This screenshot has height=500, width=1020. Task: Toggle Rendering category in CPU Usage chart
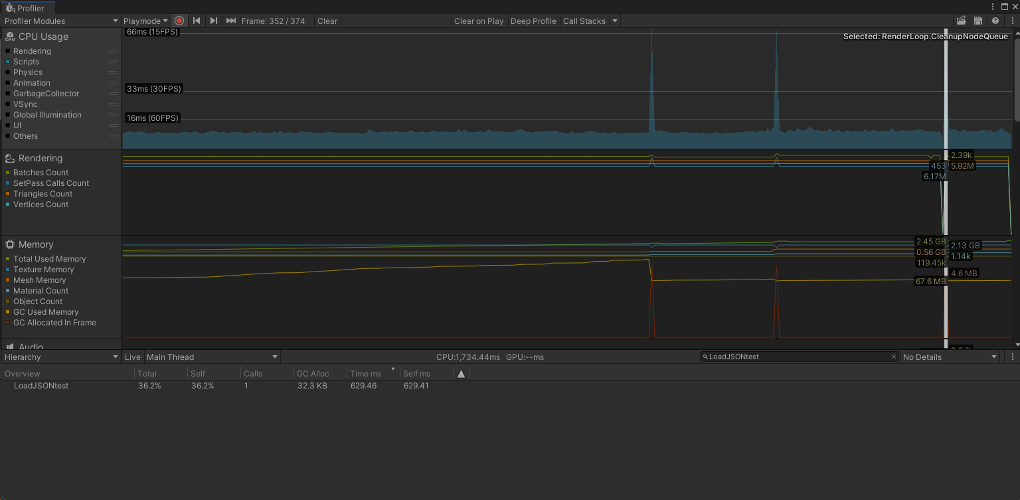pyautogui.click(x=8, y=51)
